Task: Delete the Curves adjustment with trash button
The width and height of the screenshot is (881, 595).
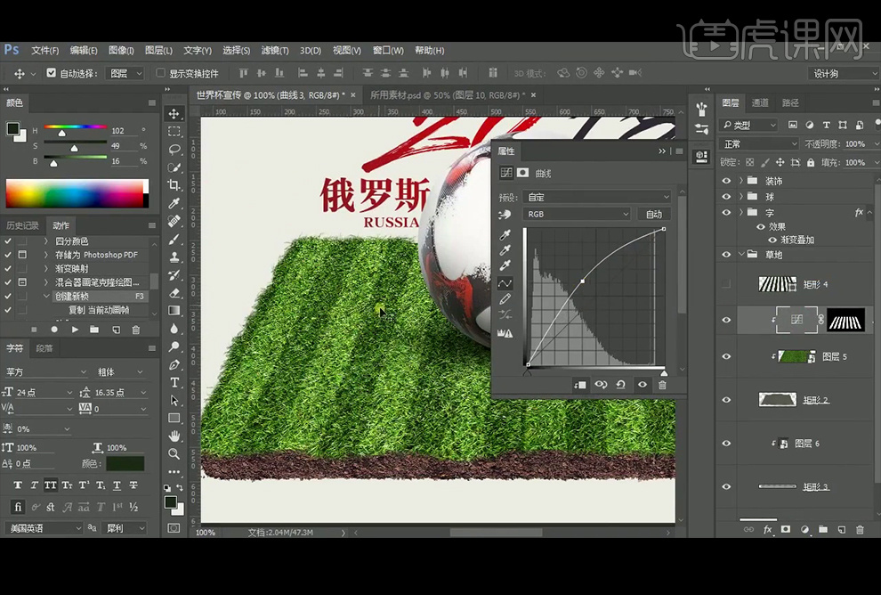Action: coord(662,385)
